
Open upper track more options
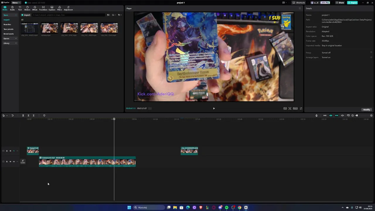(17, 151)
